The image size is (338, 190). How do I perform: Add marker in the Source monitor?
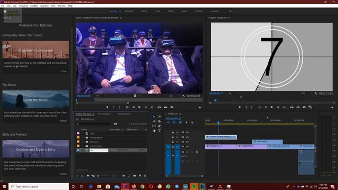coord(107,107)
